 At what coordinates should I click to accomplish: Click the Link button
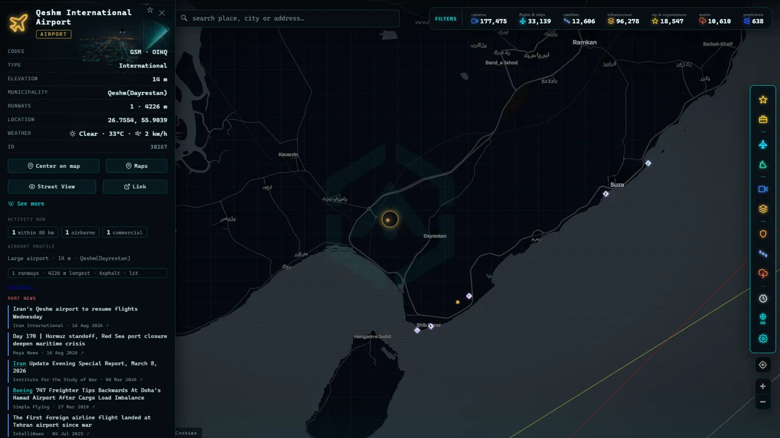pyautogui.click(x=135, y=186)
